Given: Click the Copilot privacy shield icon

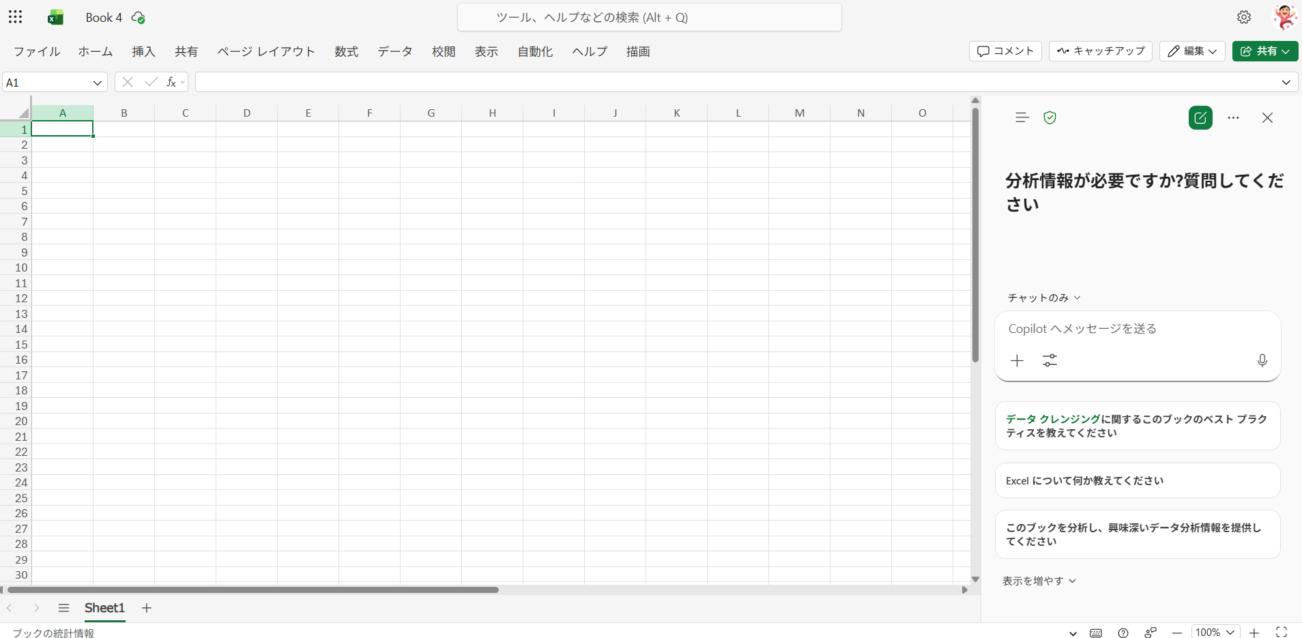Looking at the screenshot, I should pos(1050,118).
